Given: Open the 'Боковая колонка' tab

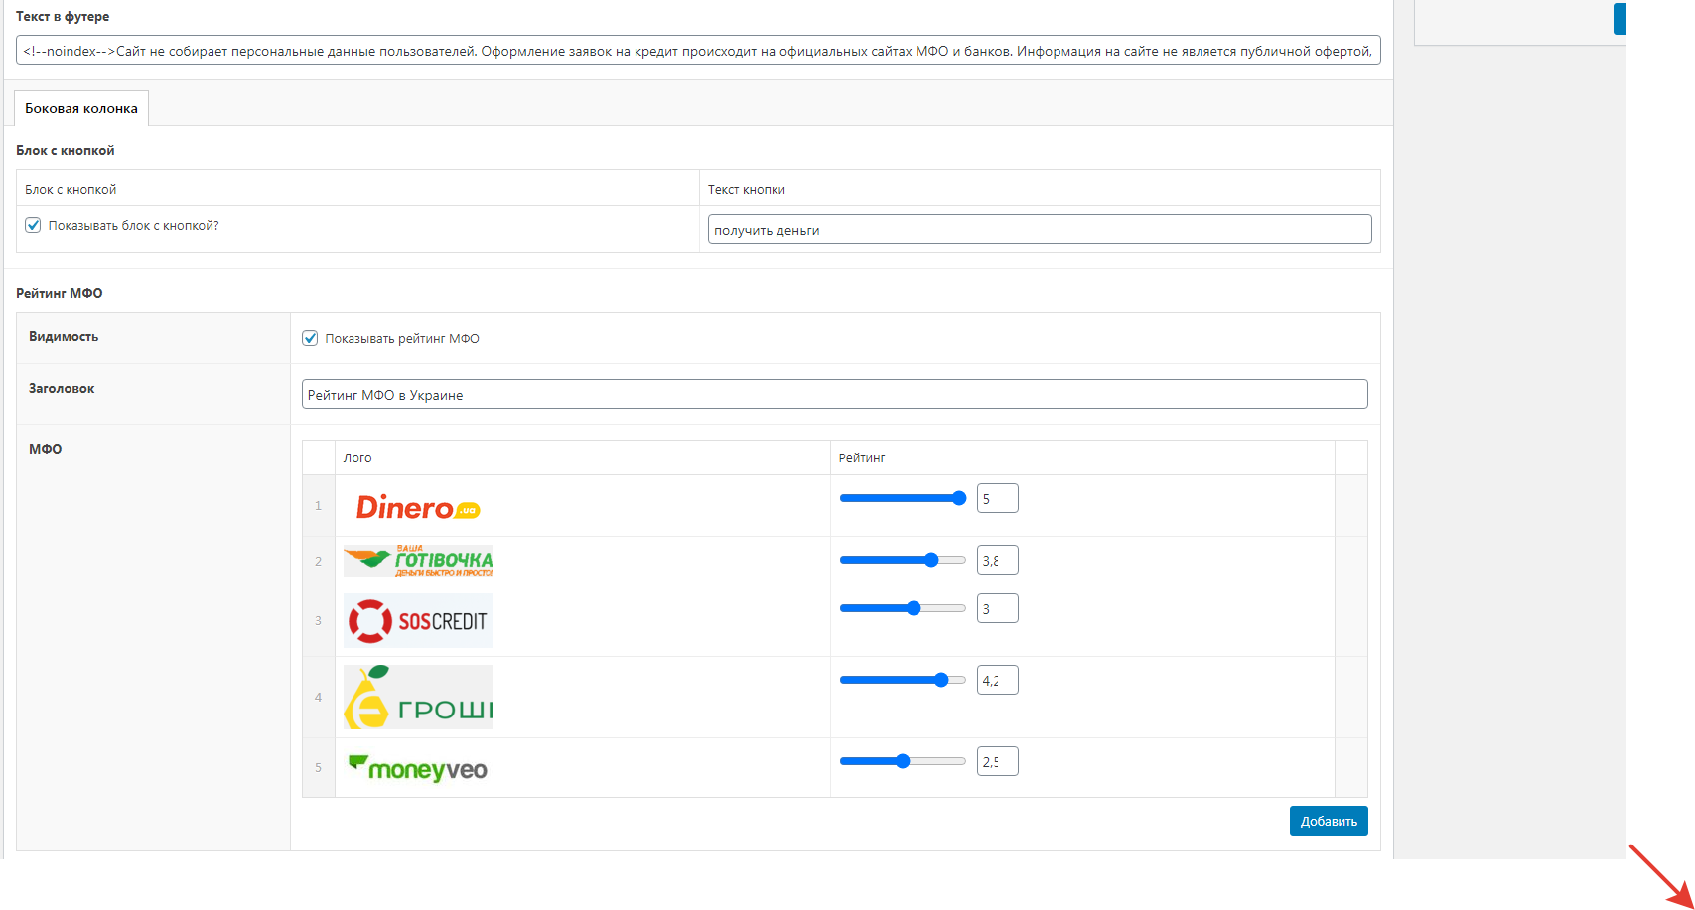Looking at the screenshot, I should pyautogui.click(x=81, y=109).
